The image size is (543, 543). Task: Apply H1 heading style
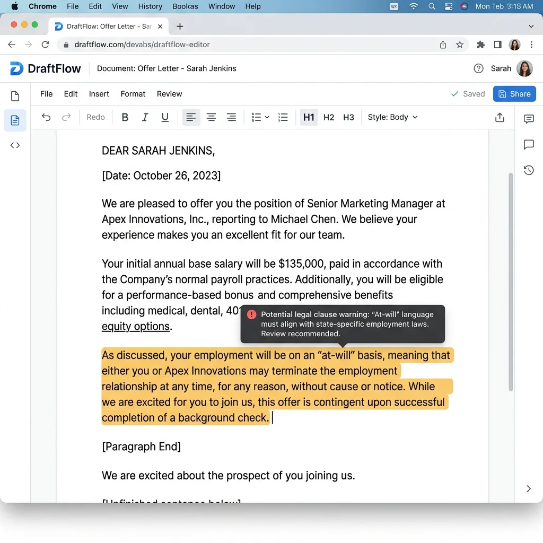pyautogui.click(x=309, y=117)
